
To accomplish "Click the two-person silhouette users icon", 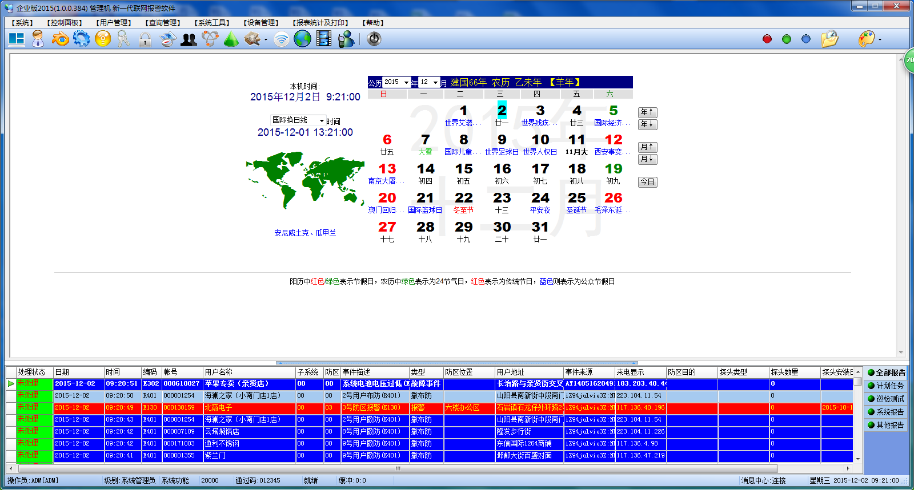I will pyautogui.click(x=189, y=39).
